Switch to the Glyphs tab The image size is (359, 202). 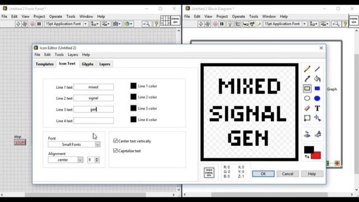88,64
